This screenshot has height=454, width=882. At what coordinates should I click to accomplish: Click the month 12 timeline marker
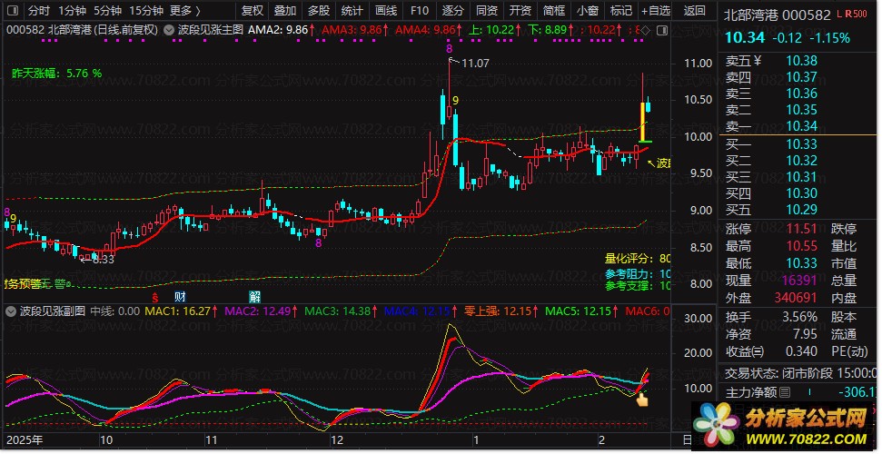[x=336, y=440]
